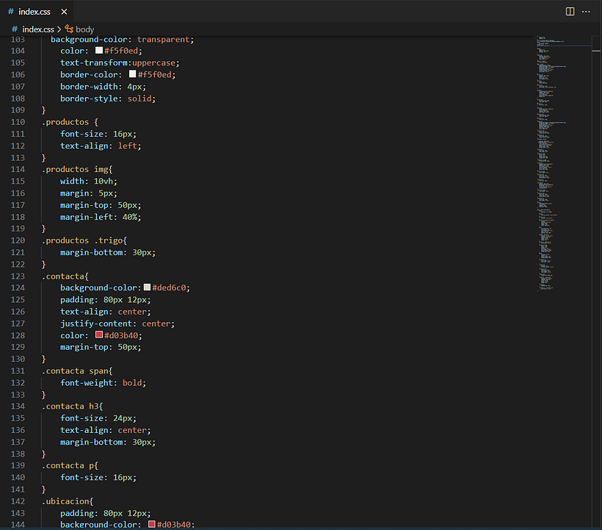Open the editor More Actions menu
602x530 pixels.
tap(586, 12)
